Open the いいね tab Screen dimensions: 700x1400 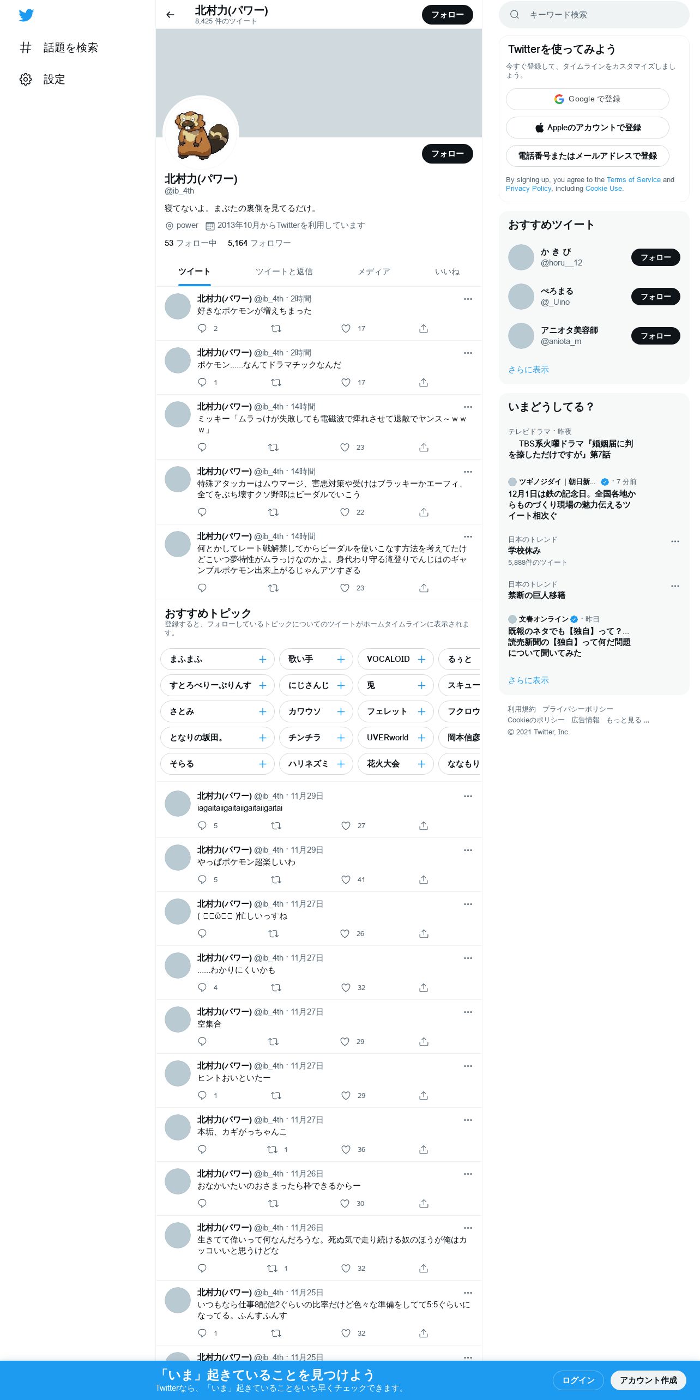(447, 271)
